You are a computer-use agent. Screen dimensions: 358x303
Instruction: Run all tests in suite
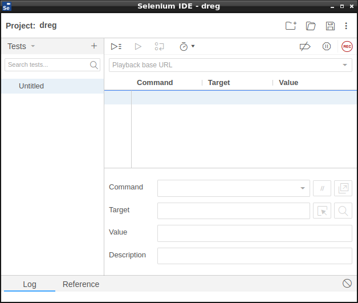[116, 46]
